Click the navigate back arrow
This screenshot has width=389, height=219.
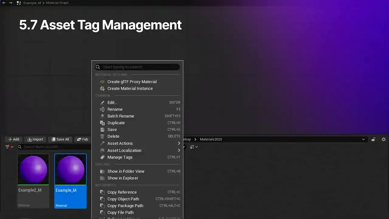click(4, 3)
